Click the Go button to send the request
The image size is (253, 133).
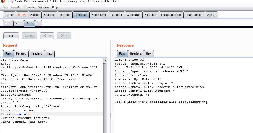[x=11, y=36]
